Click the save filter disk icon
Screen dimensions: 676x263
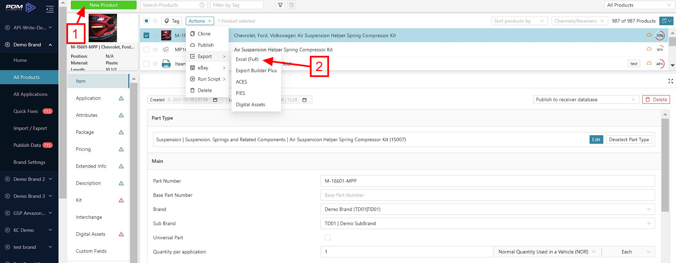[292, 5]
